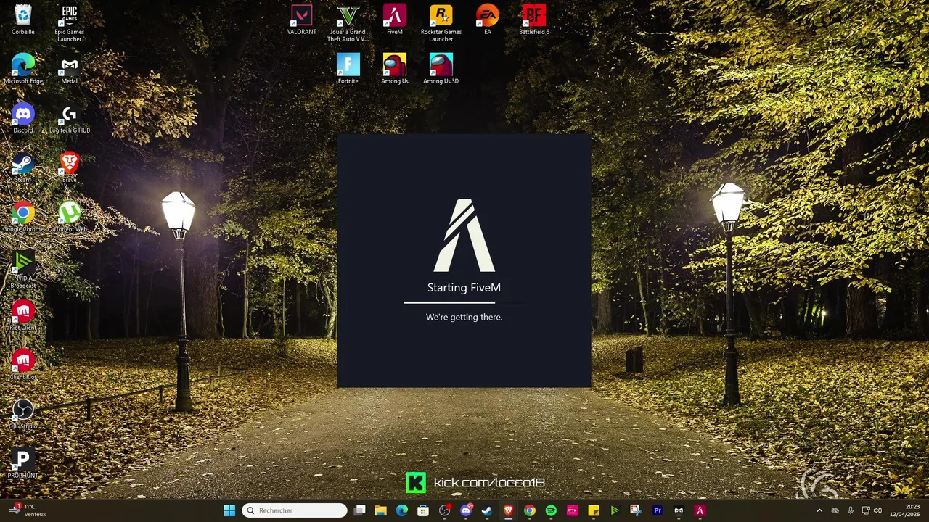Screen dimensions: 929x522
Task: Launch Epic Games Launcher desktop shortcut
Action: click(x=70, y=23)
